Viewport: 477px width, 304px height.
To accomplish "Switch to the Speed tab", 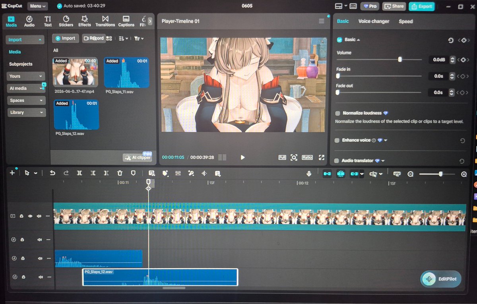I will (x=406, y=21).
